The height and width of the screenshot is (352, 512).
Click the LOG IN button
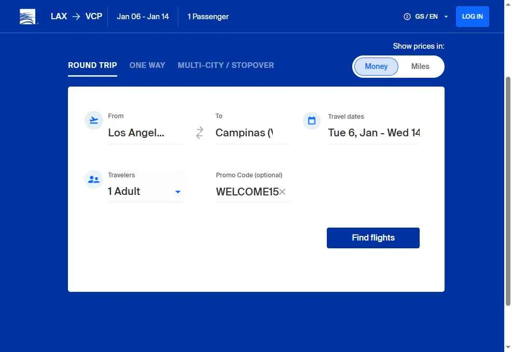(472, 16)
